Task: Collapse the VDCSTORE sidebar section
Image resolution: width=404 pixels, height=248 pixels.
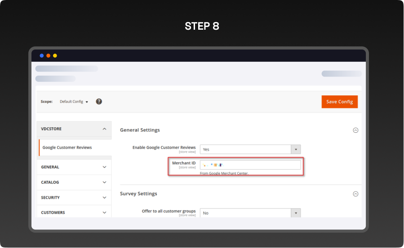Action: 104,129
